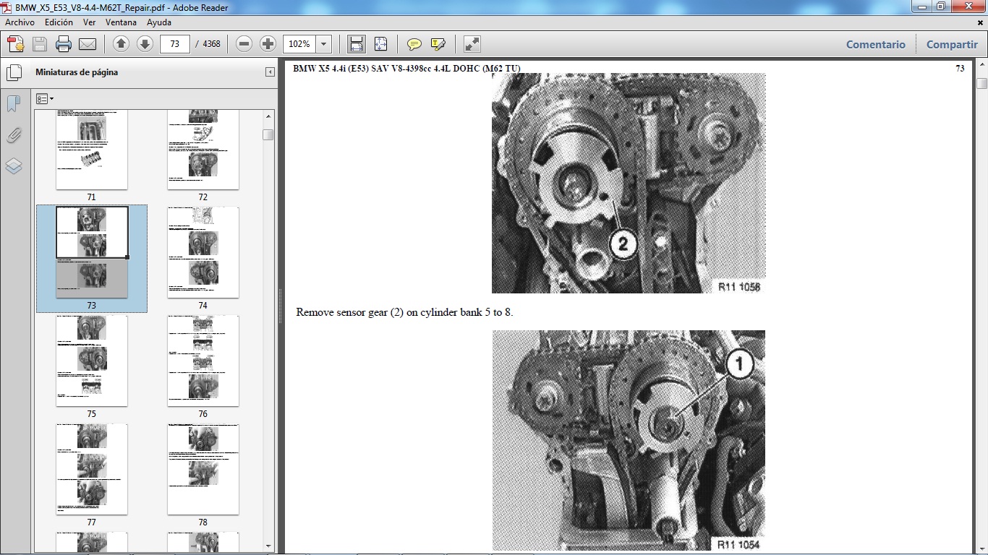Click the "/ 4368" total pages text
This screenshot has width=988, height=555.
(208, 44)
